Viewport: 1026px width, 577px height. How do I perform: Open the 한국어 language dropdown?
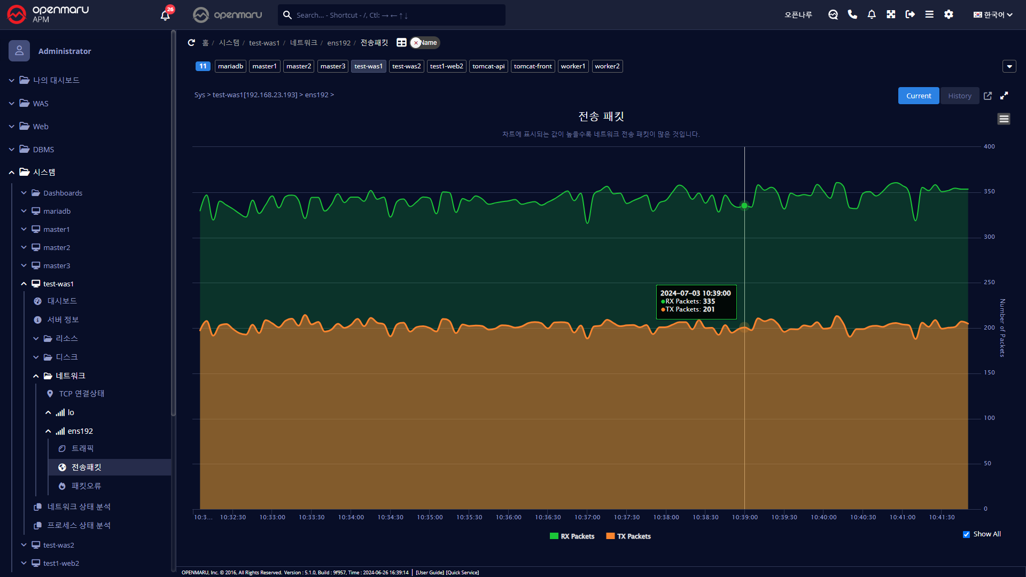click(993, 14)
